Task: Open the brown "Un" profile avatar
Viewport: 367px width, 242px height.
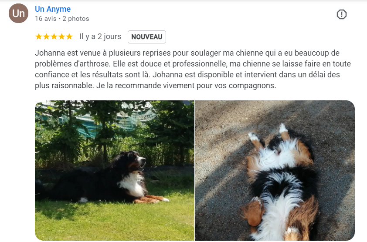Action: [18, 13]
